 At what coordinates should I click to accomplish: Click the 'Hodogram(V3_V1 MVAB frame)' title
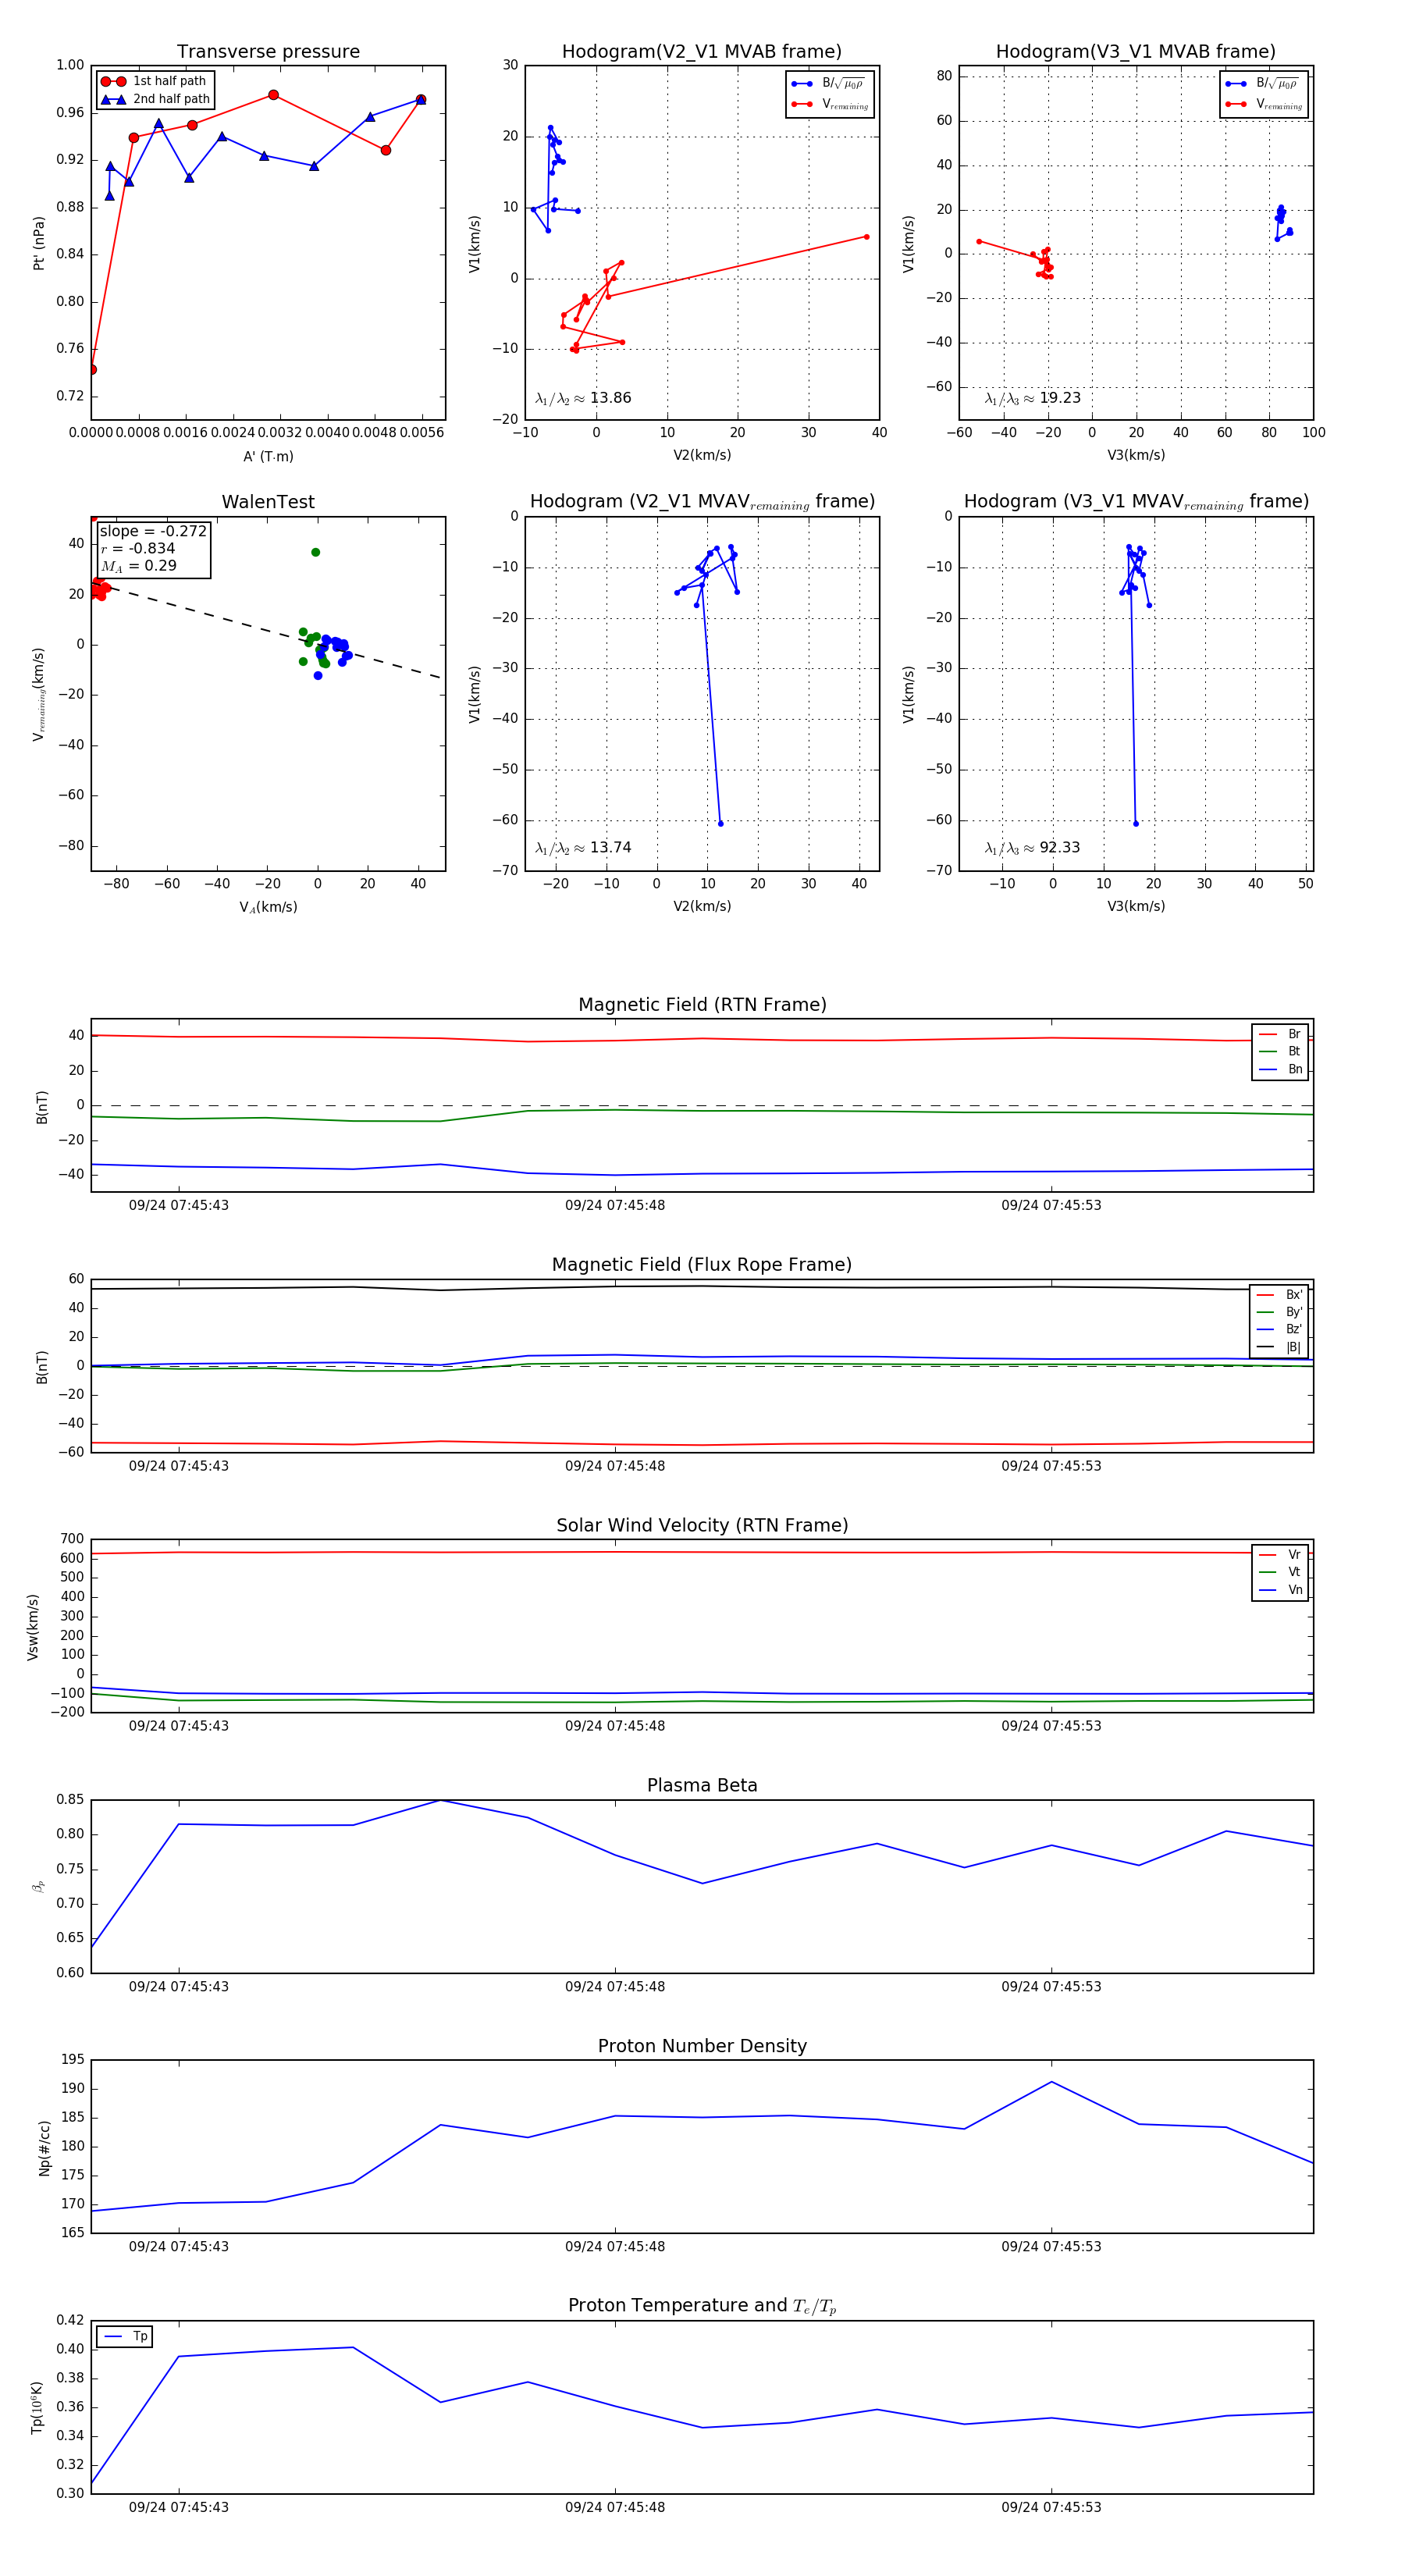[1136, 52]
